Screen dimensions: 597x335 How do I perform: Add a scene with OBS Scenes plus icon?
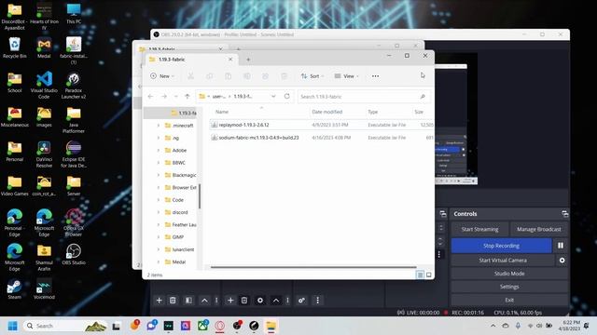160,301
